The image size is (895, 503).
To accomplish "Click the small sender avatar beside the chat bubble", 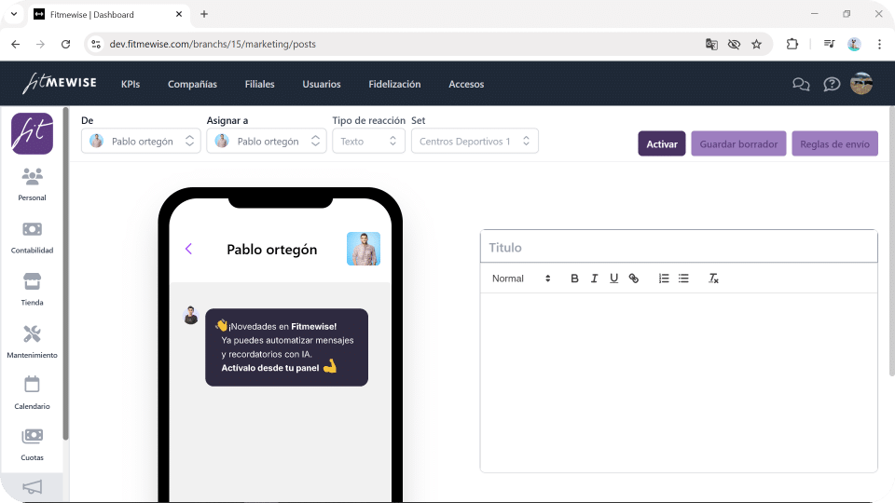I will (x=190, y=315).
